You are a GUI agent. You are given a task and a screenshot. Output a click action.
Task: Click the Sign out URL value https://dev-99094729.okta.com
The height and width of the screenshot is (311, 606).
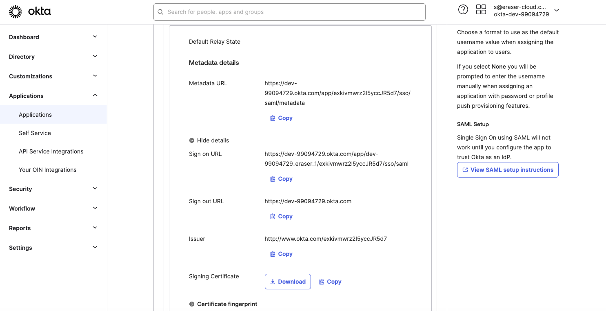[x=308, y=201]
